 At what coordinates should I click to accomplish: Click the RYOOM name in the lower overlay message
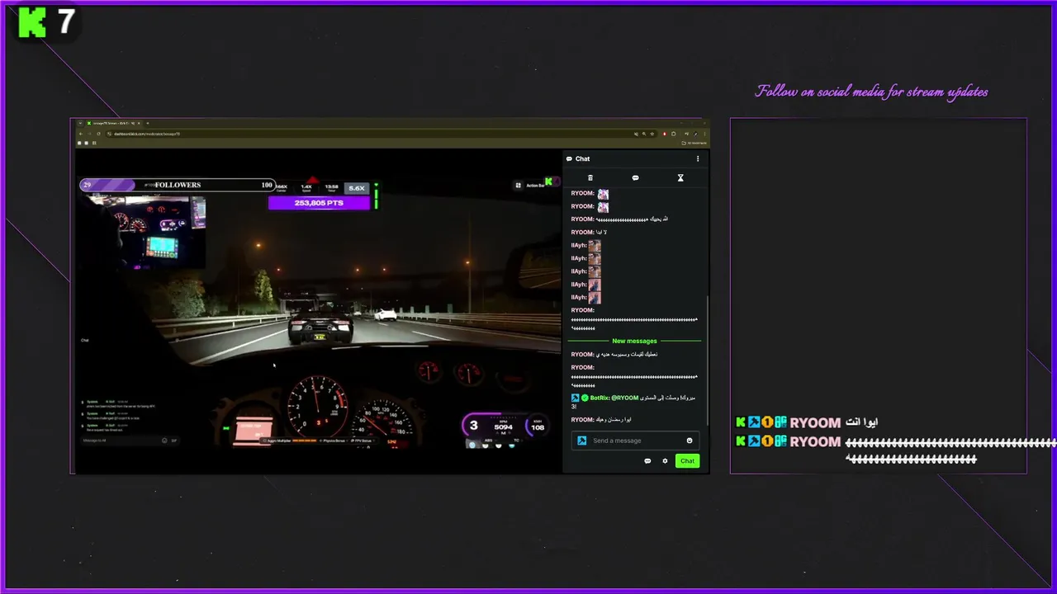pos(815,442)
